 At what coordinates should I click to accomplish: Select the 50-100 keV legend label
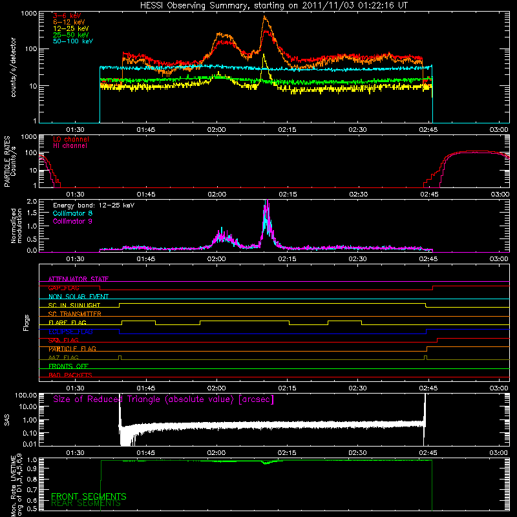point(73,41)
